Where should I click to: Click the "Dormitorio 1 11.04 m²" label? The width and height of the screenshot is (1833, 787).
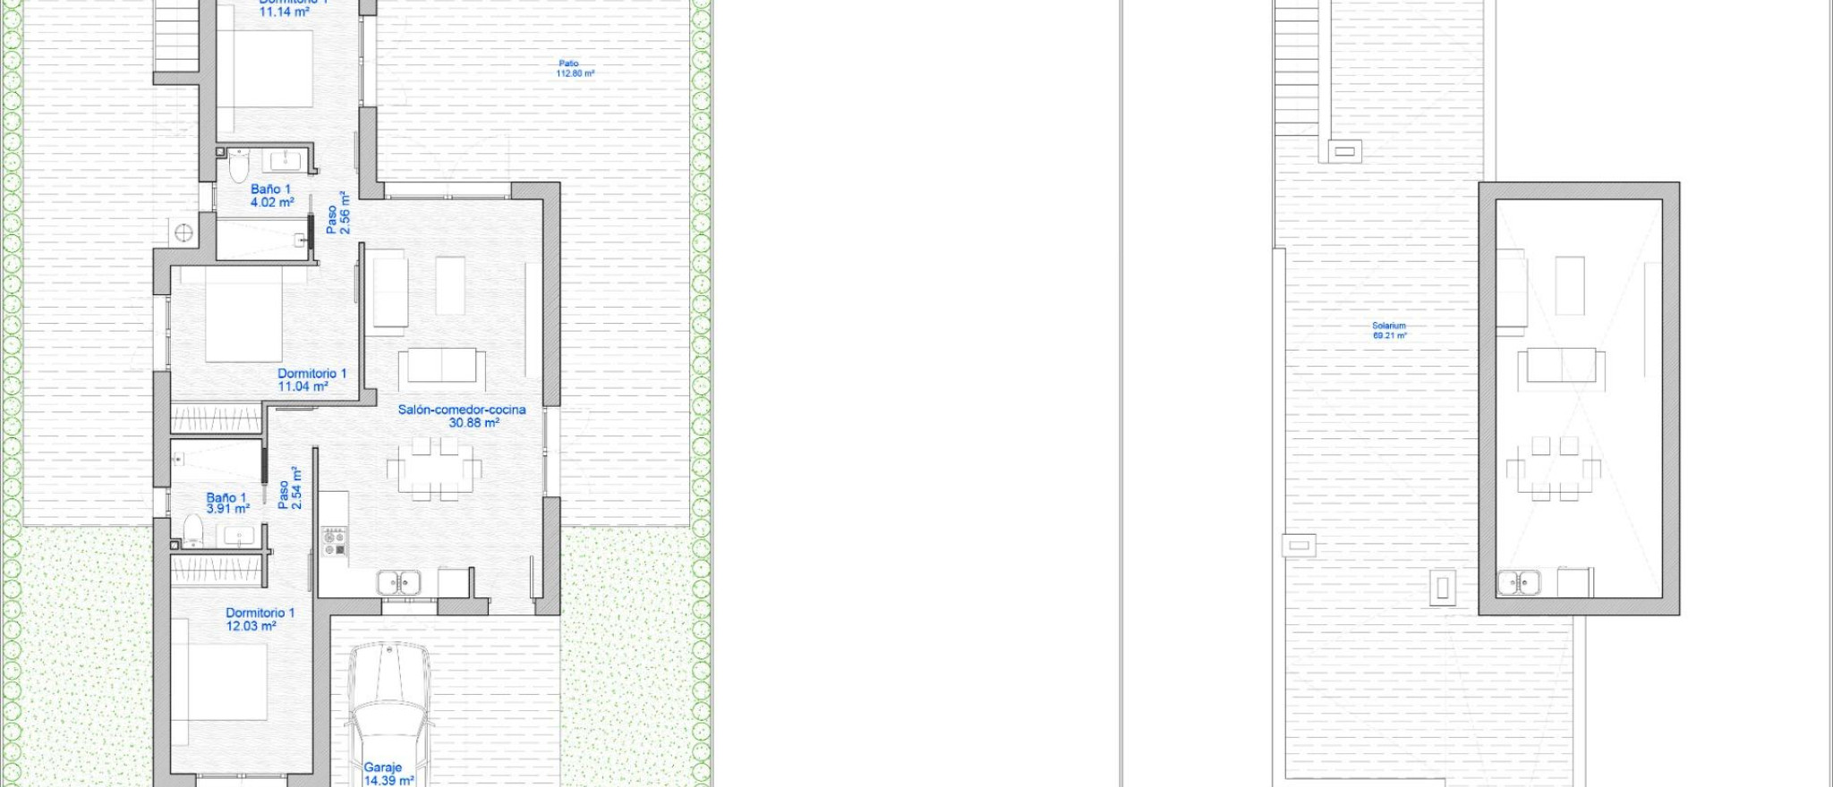311,379
